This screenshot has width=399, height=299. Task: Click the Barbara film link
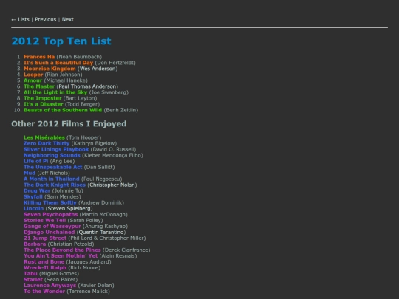pos(35,244)
